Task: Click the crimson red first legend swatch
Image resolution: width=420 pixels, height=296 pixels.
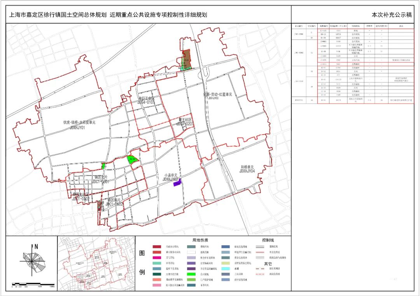Action: pos(157,247)
